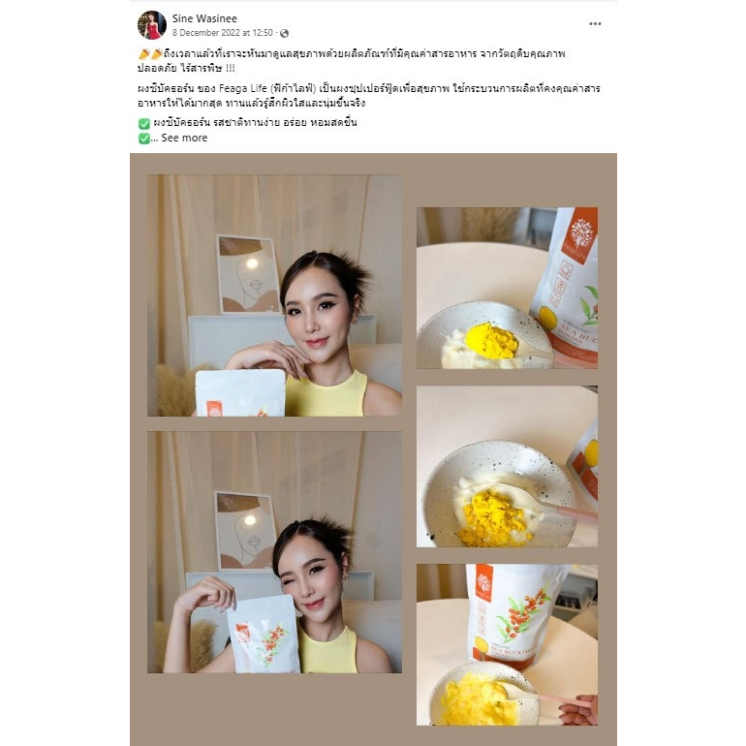Click the first party popper emoji

coord(144,53)
